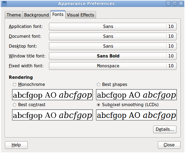Open the Visual Effects tab
Viewport: 185px width, 153px height.
point(80,15)
